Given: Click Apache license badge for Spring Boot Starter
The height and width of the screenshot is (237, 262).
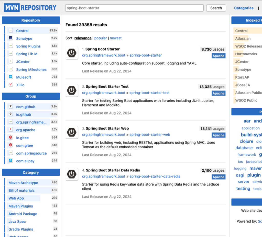Looking at the screenshot, I should click(219, 56).
